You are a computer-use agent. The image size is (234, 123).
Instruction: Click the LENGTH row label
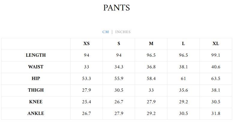[x=36, y=55]
